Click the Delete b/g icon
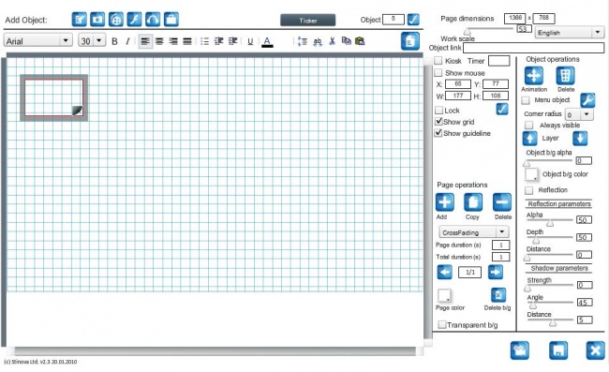The width and height of the screenshot is (609, 372). [x=498, y=295]
